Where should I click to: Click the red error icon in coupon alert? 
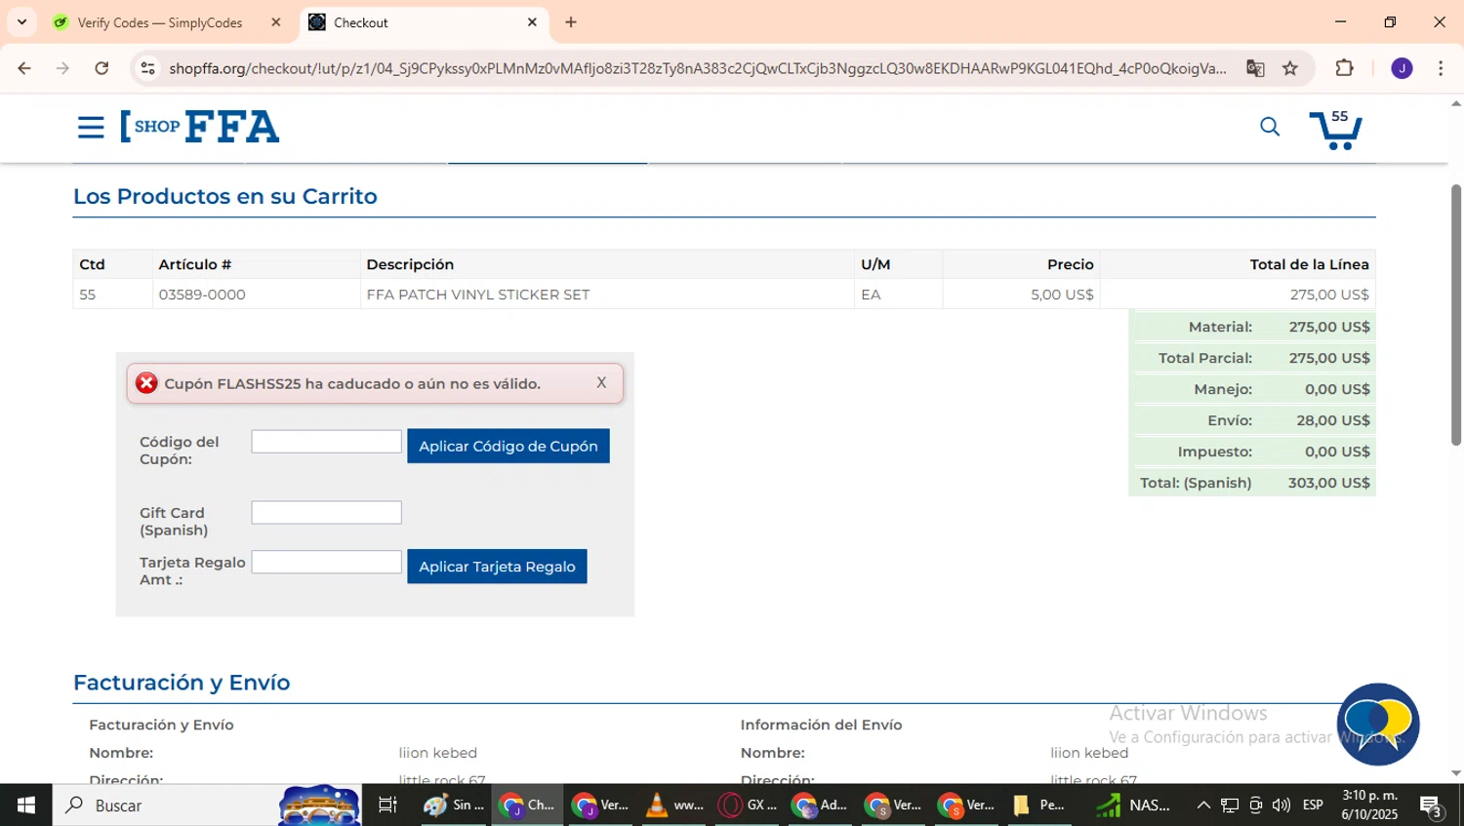146,383
